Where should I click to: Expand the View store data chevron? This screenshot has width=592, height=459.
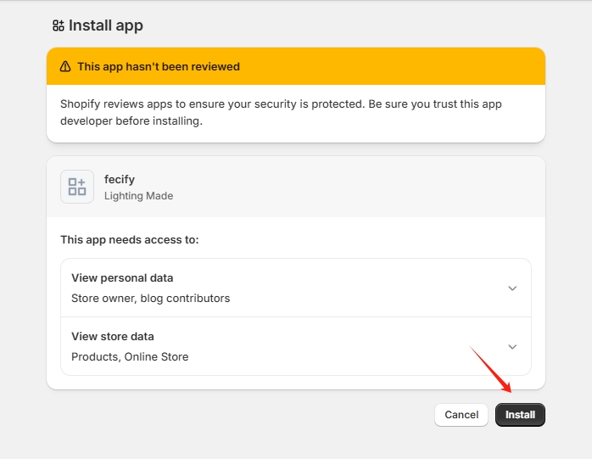pyautogui.click(x=512, y=347)
